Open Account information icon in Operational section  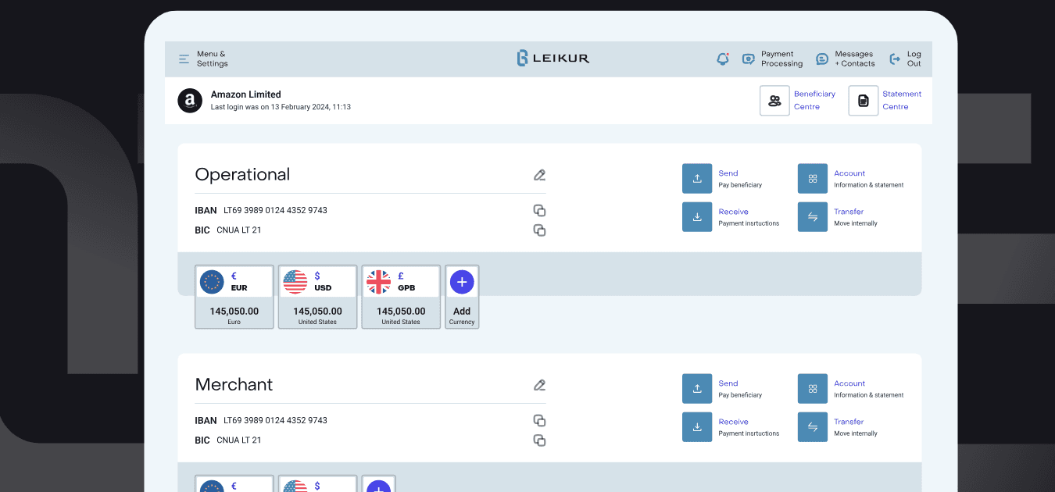click(x=813, y=179)
